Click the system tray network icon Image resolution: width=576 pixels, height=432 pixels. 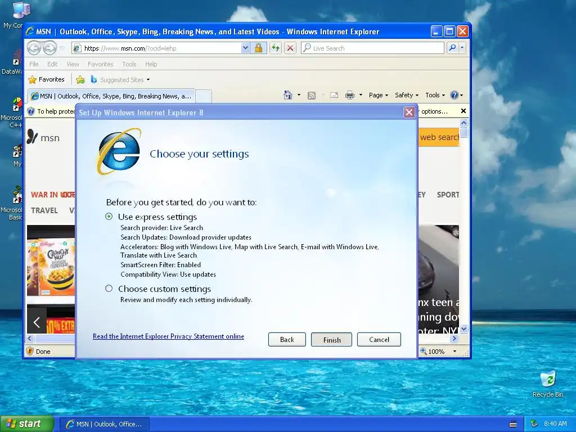(x=534, y=424)
